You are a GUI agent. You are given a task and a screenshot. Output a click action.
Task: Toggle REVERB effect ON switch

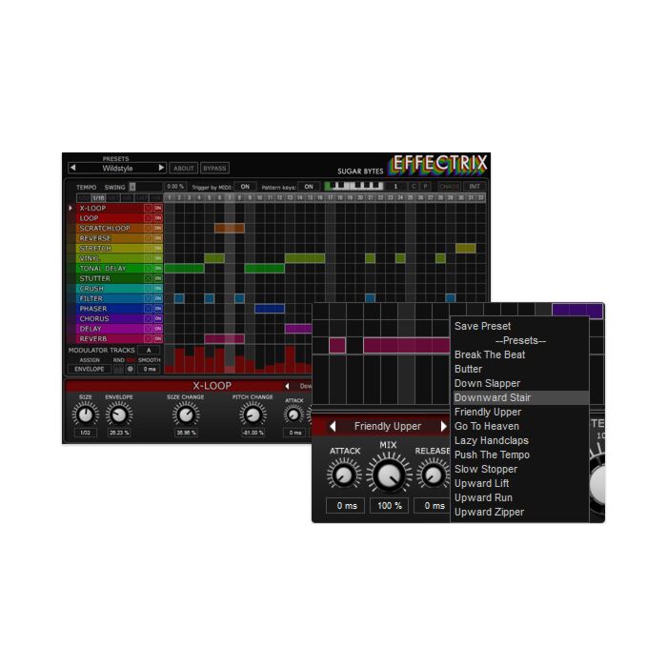click(x=158, y=338)
